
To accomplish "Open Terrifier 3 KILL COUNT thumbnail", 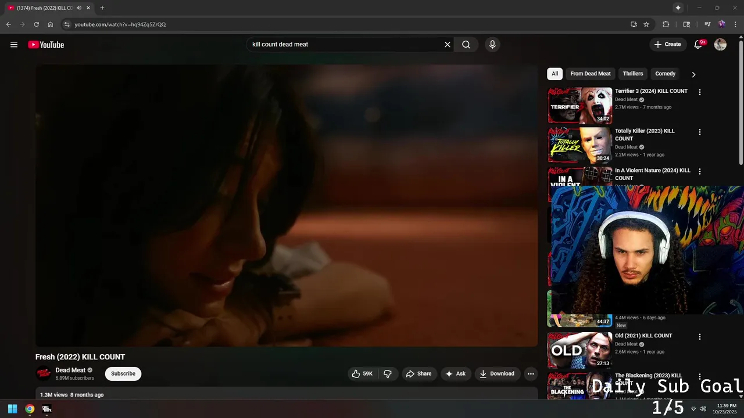I will (580, 106).
